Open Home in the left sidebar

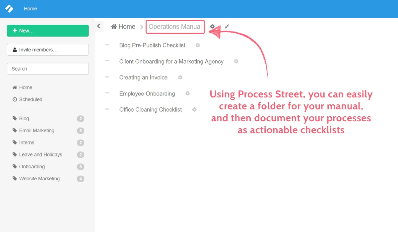(x=23, y=87)
